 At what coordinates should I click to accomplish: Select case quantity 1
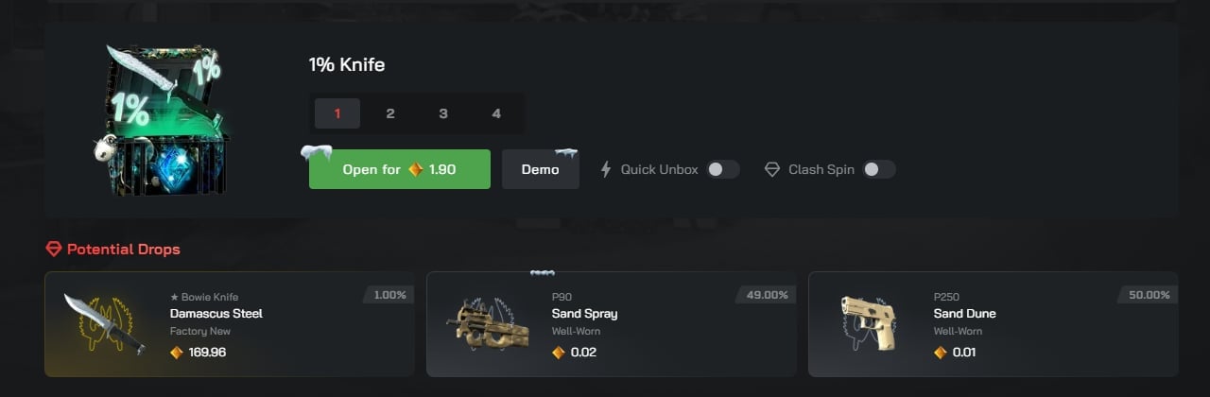337,114
